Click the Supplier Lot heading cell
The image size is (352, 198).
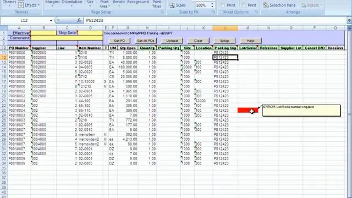click(291, 48)
